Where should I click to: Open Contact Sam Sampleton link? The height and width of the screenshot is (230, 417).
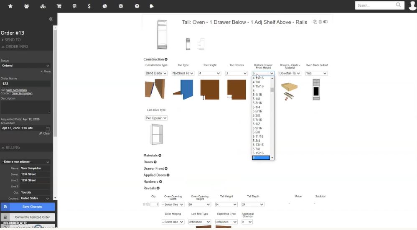point(22,93)
